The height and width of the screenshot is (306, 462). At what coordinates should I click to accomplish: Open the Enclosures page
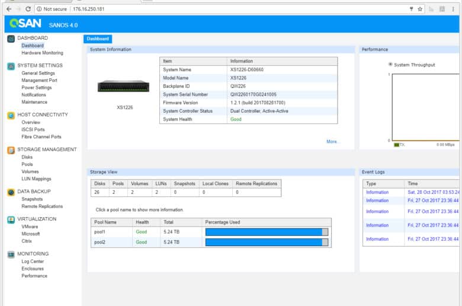coord(33,269)
